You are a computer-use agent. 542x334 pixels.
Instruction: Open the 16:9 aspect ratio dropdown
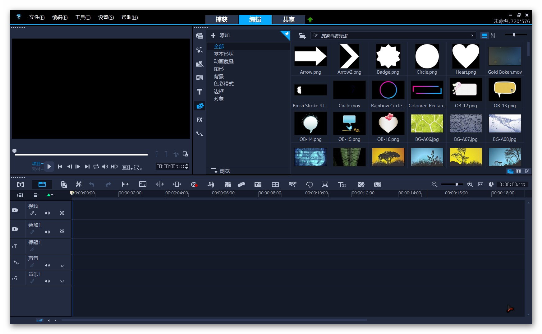[x=127, y=167]
